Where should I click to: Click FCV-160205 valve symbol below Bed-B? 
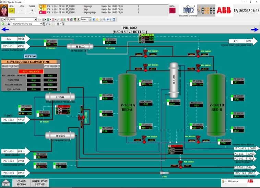click(x=198, y=140)
